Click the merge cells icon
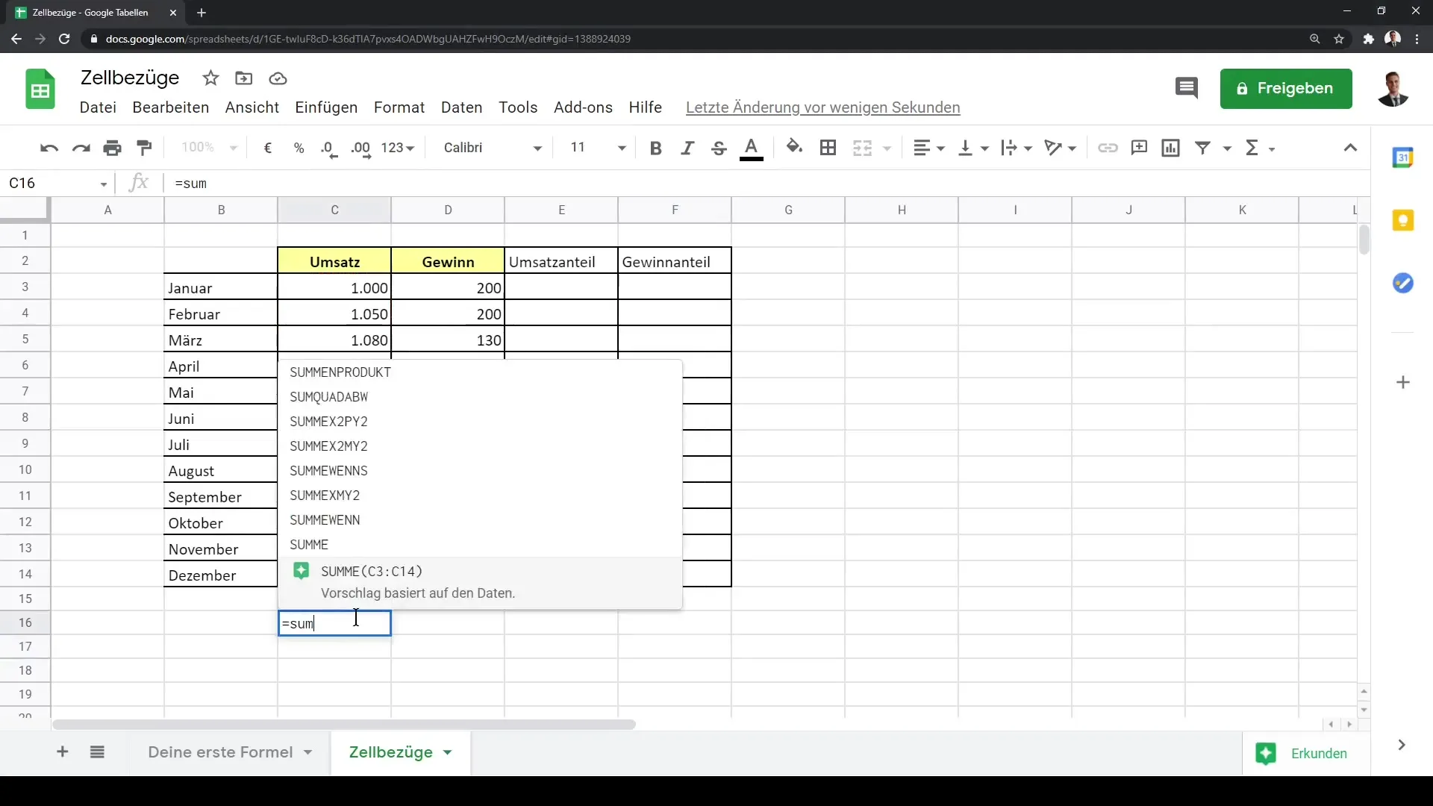 (x=862, y=148)
